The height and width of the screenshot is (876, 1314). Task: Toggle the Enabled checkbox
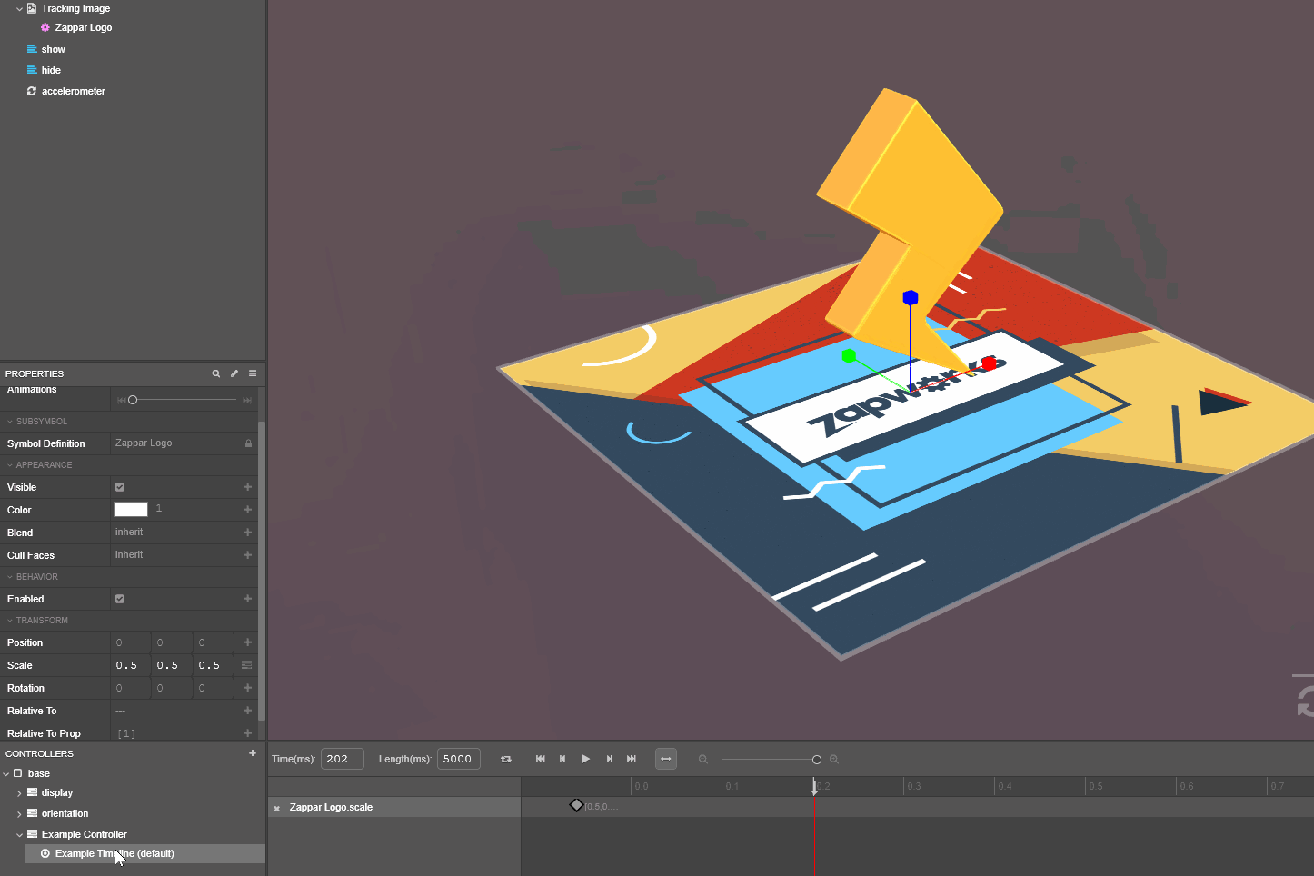point(120,599)
